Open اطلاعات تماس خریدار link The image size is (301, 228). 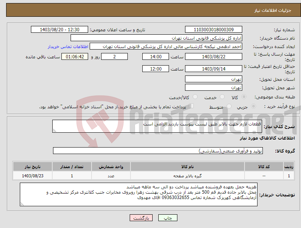coord(68,47)
